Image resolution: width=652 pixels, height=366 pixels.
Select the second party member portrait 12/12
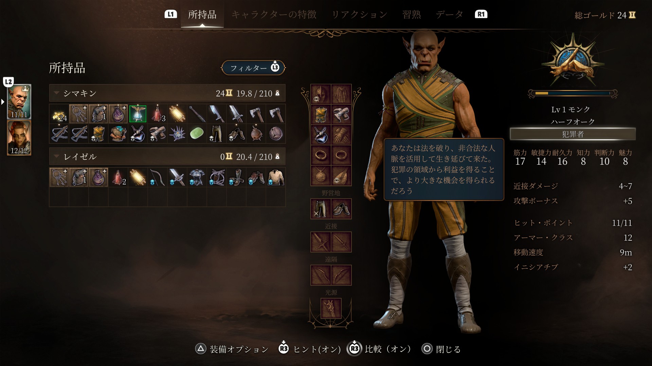click(x=19, y=138)
